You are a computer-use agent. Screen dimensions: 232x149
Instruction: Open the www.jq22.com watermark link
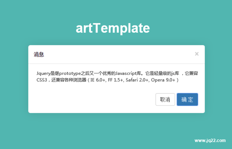point(210,141)
